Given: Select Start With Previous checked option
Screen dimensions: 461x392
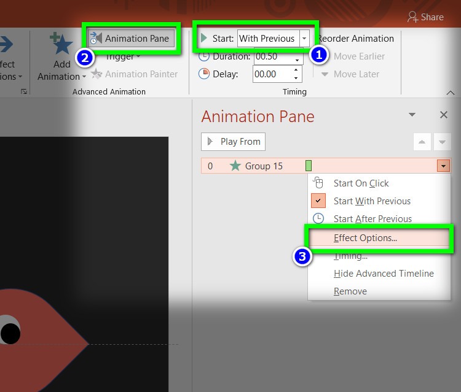Looking at the screenshot, I should click(371, 201).
